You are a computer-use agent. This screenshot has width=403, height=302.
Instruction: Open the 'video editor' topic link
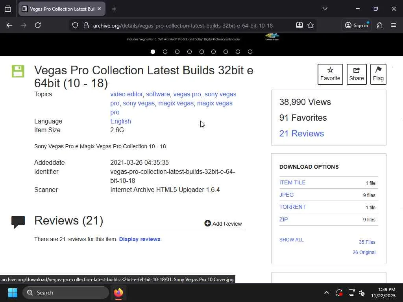(126, 94)
